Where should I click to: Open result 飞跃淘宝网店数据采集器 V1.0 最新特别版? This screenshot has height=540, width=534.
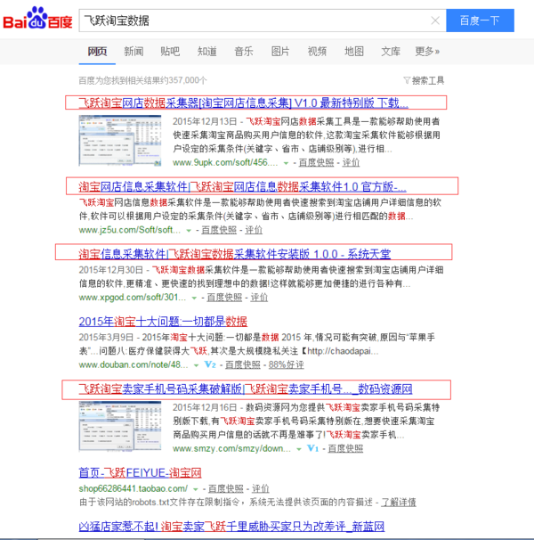244,102
